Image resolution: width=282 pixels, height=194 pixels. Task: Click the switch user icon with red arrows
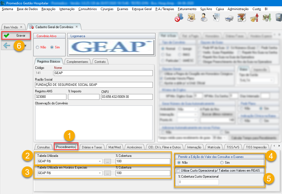[x=179, y=18]
